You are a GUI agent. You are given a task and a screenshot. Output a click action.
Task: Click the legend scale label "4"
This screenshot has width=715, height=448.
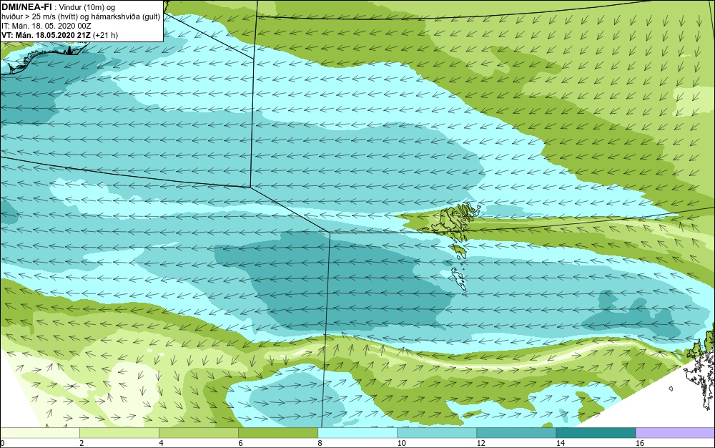(161, 443)
